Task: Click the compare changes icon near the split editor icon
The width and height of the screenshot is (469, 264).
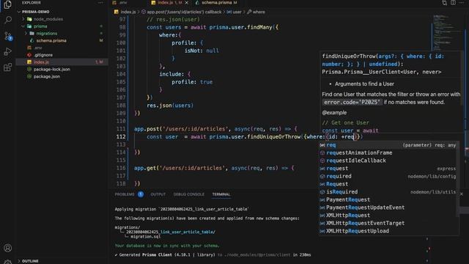Action: click(x=445, y=3)
